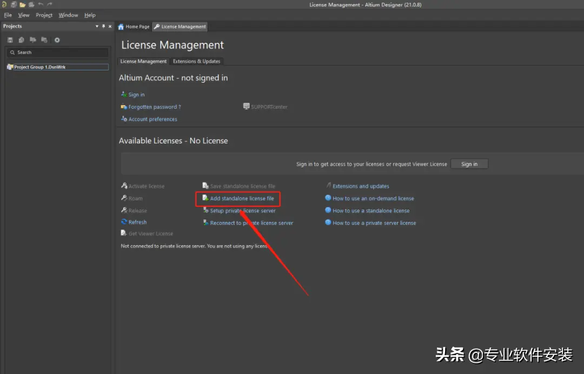The image size is (584, 374).
Task: Click the SUPPORTcenter monitor icon
Action: click(246, 106)
